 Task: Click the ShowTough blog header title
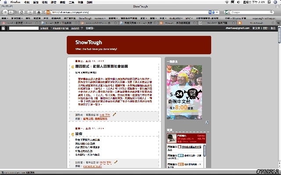pyautogui.click(x=89, y=42)
